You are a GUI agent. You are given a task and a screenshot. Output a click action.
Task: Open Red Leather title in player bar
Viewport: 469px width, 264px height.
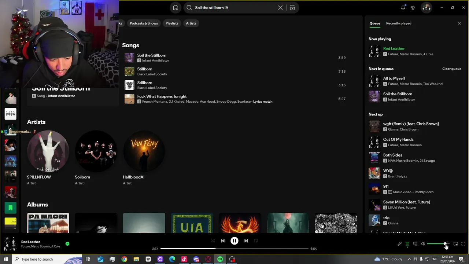click(31, 242)
